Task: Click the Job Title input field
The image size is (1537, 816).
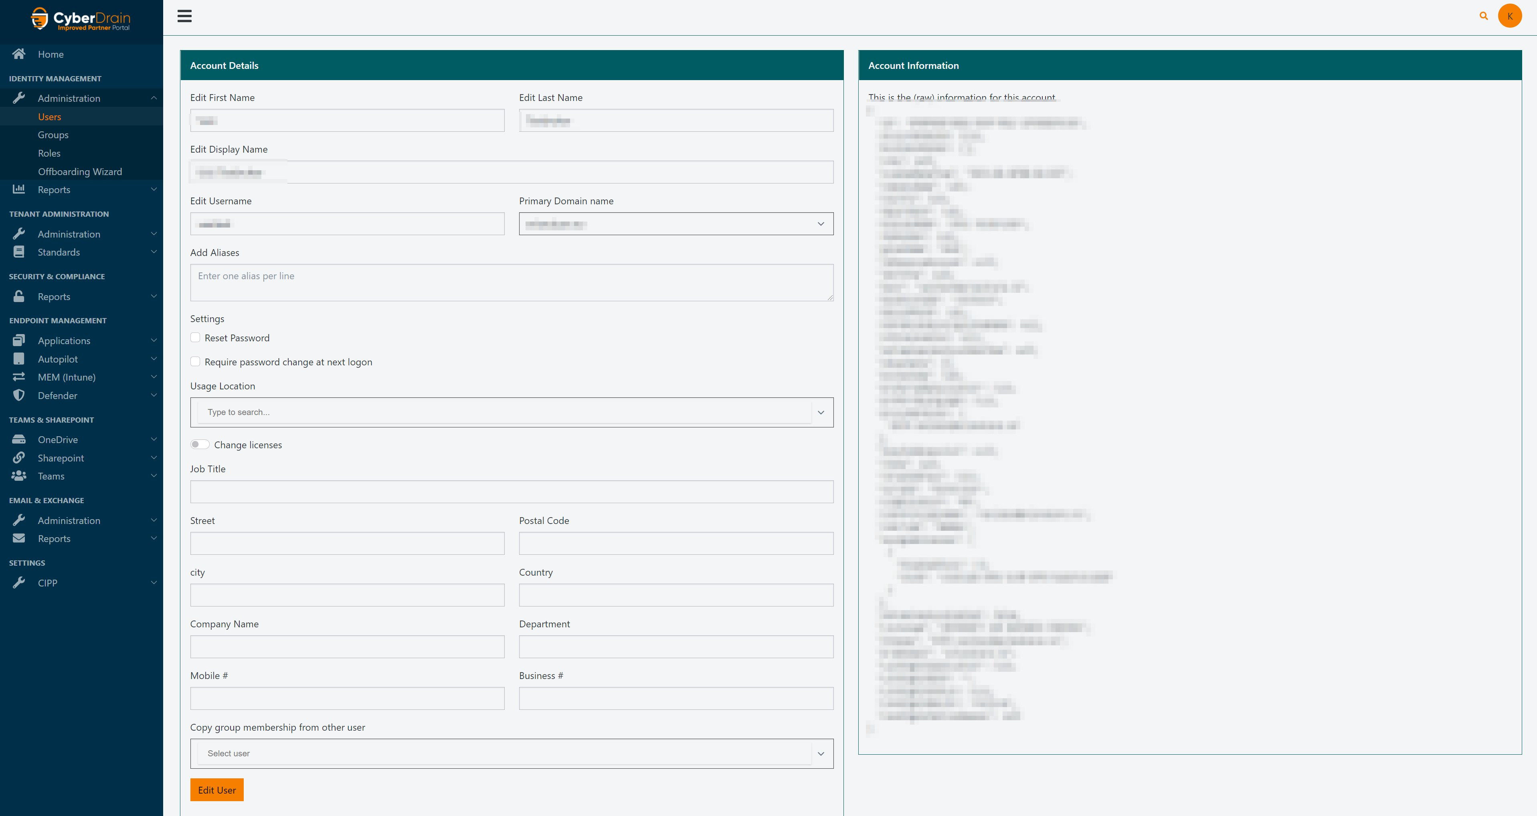Action: [x=512, y=492]
